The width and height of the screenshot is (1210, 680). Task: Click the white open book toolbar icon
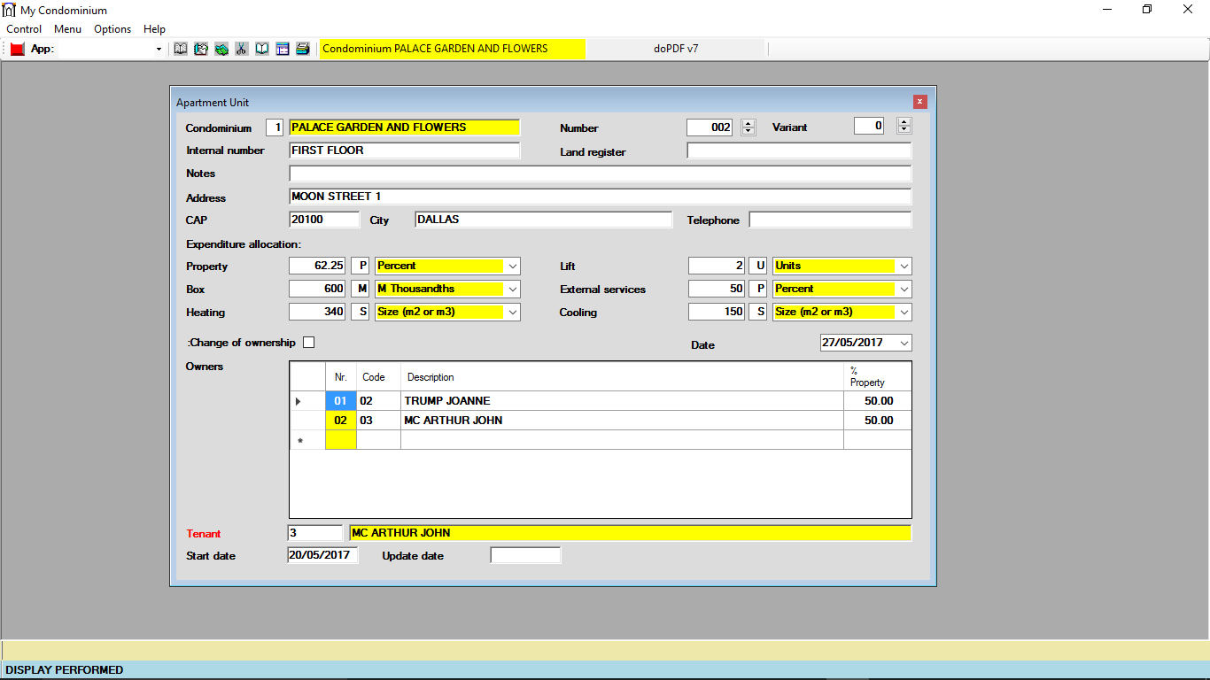coord(262,49)
